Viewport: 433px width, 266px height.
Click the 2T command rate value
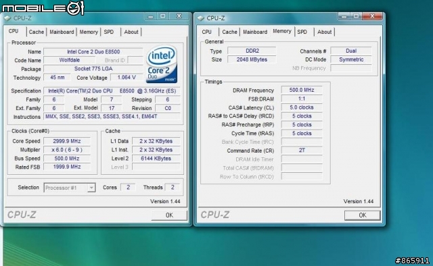302,151
